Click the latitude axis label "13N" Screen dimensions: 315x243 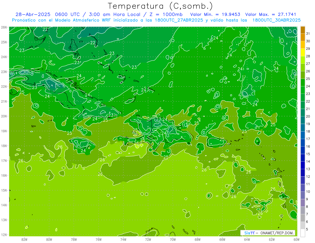pos(4,220)
